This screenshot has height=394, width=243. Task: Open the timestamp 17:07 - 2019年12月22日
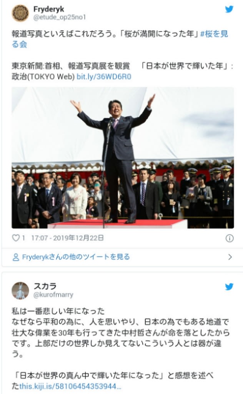pos(67,238)
